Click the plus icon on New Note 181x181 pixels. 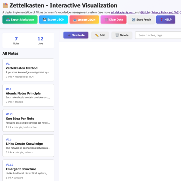[69, 35]
